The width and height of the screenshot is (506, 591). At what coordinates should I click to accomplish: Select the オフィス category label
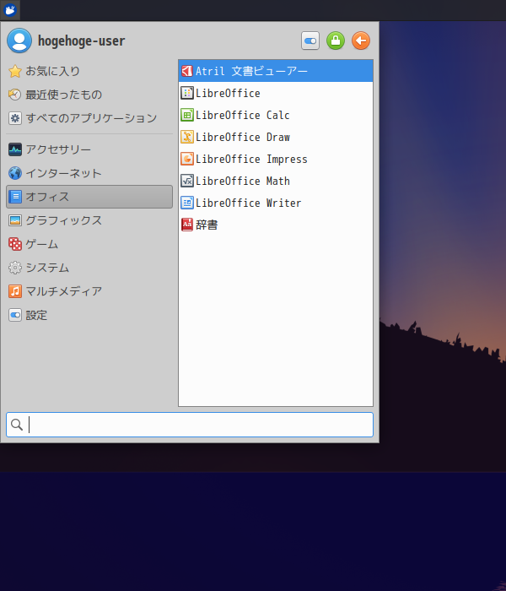coord(47,197)
